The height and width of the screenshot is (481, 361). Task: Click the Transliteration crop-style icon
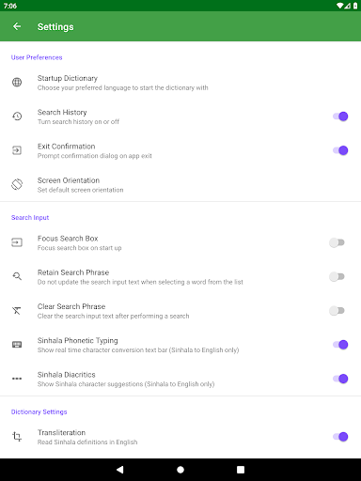coord(17,437)
